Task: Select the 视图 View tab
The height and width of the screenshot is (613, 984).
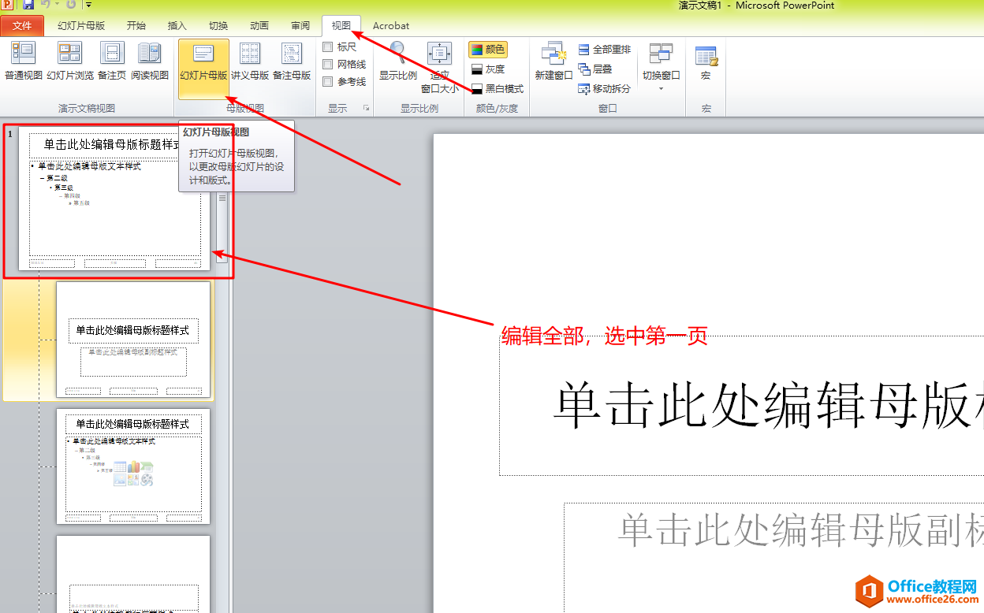Action: click(341, 26)
